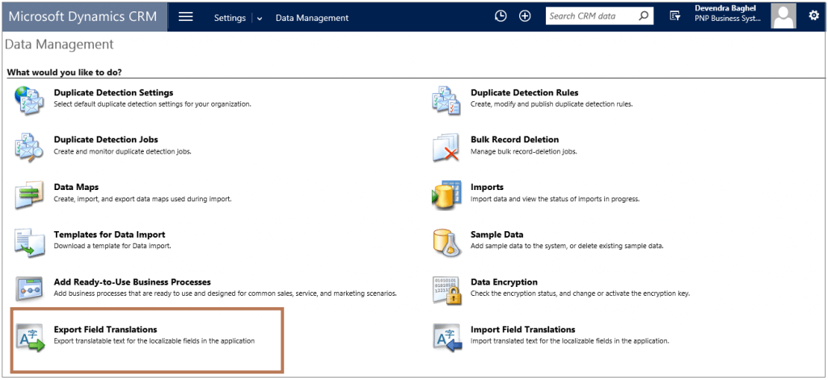Click 'Create, modify and publish duplicate detection rules' text
This screenshot has width=828, height=380.
tap(551, 104)
